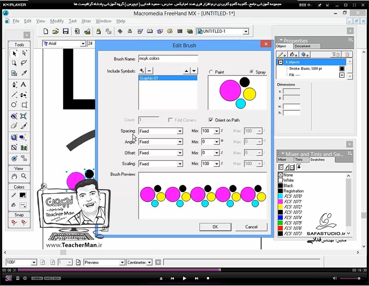369x286 pixels.
Task: Click the remove symbol minus button
Action: (149, 70)
